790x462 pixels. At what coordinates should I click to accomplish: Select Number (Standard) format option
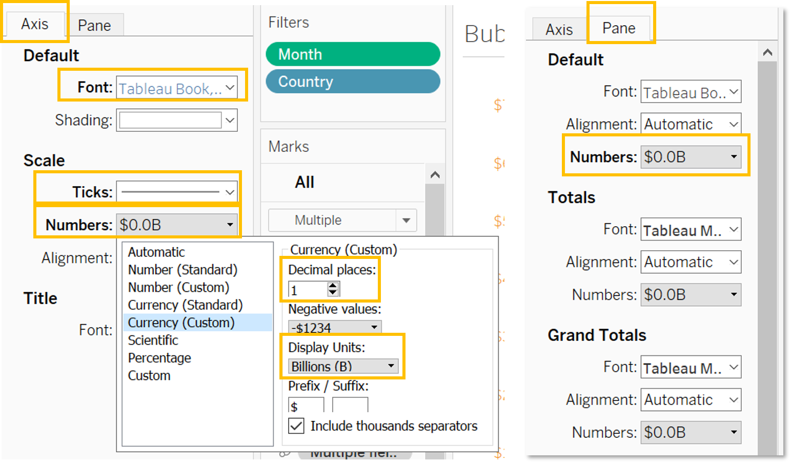pyautogui.click(x=183, y=270)
